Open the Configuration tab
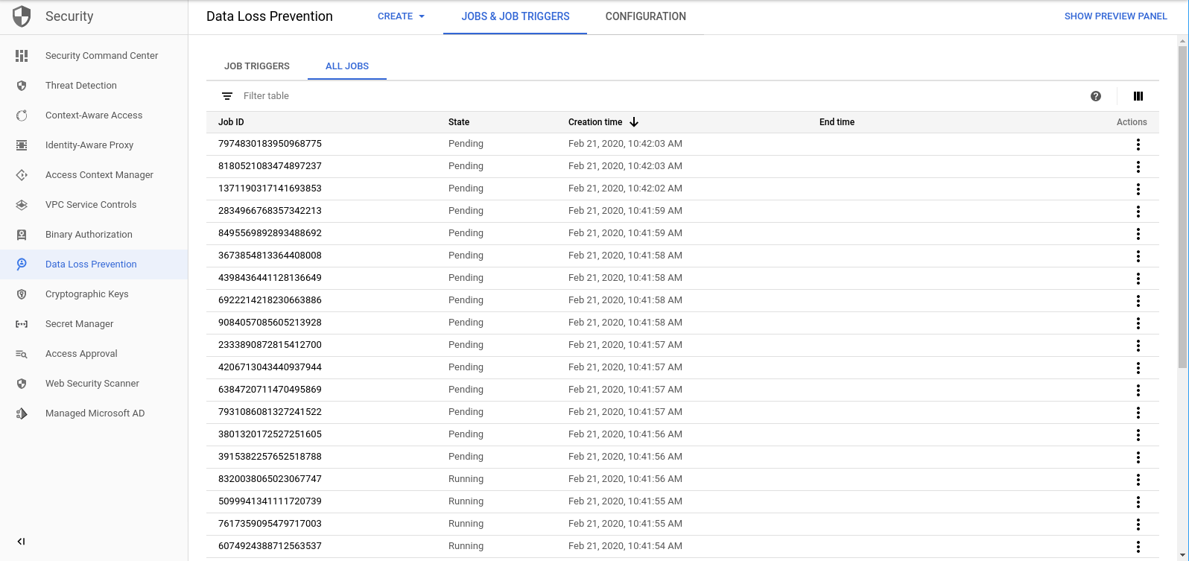This screenshot has height=561, width=1189. click(645, 16)
